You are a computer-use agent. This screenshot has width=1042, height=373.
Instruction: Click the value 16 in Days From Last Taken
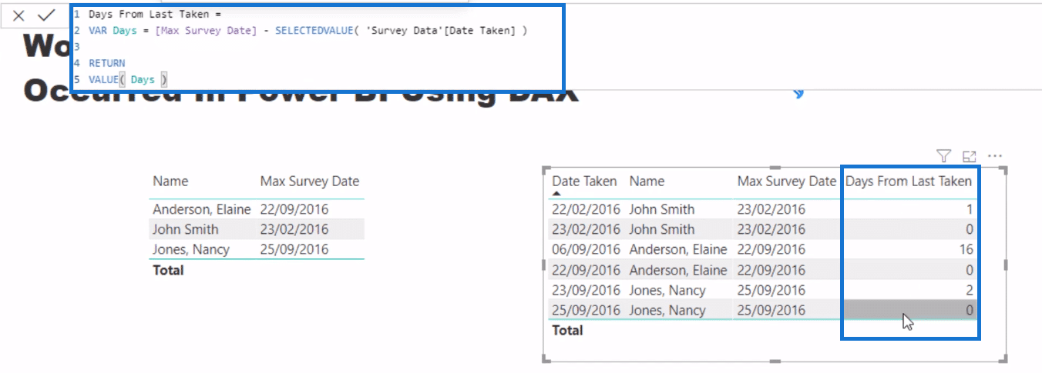coord(966,249)
